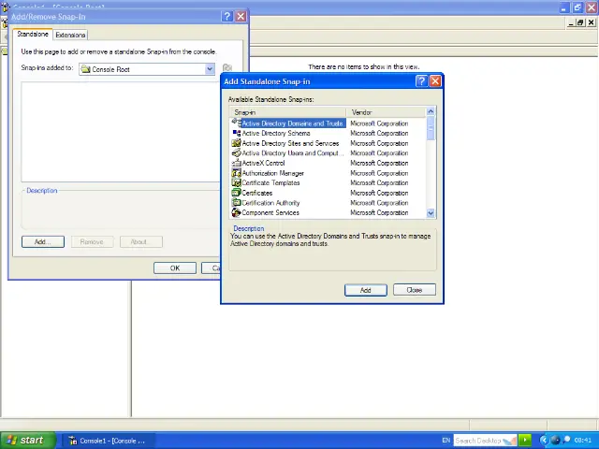Click the Add... button in Add/Remove Snap-in

tap(42, 242)
